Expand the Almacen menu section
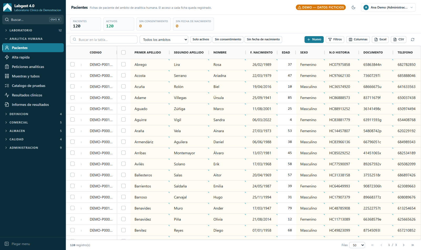The height and width of the screenshot is (250, 421). [x=33, y=131]
